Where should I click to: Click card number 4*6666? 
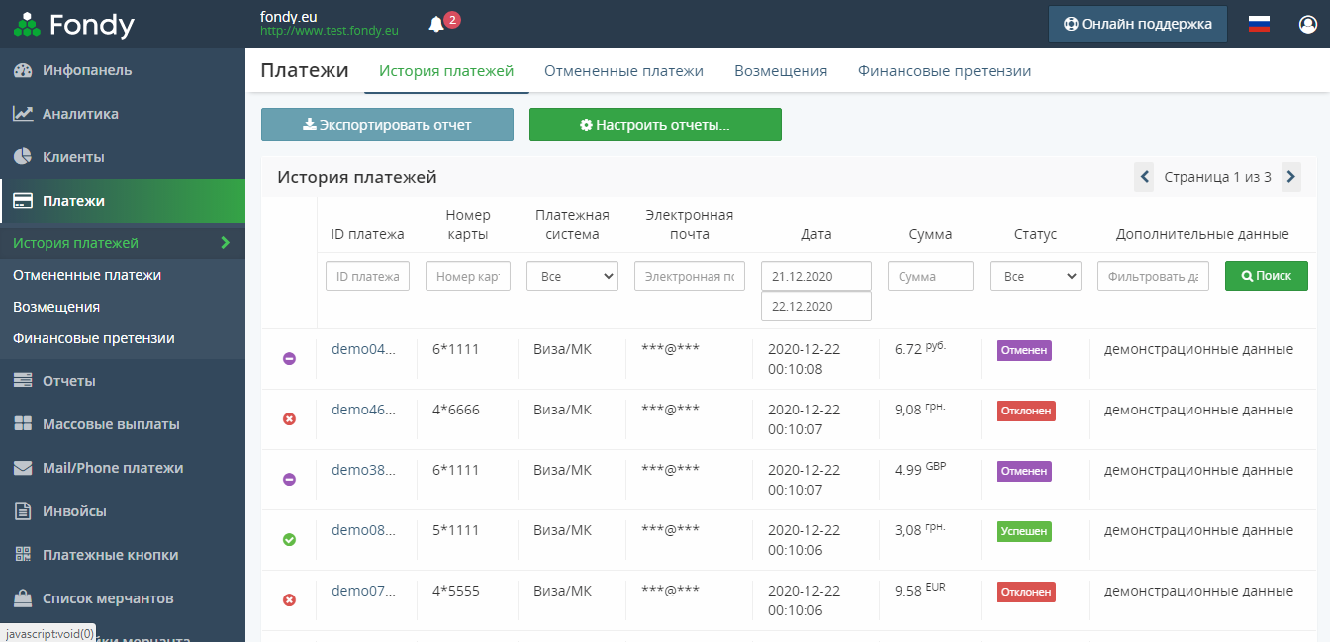coord(456,410)
